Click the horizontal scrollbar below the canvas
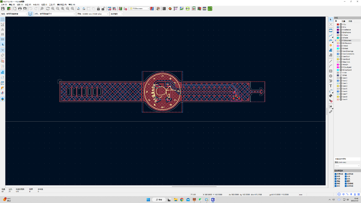 coord(194,186)
